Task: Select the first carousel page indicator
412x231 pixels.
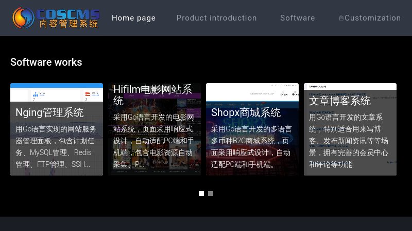Action: click(201, 194)
